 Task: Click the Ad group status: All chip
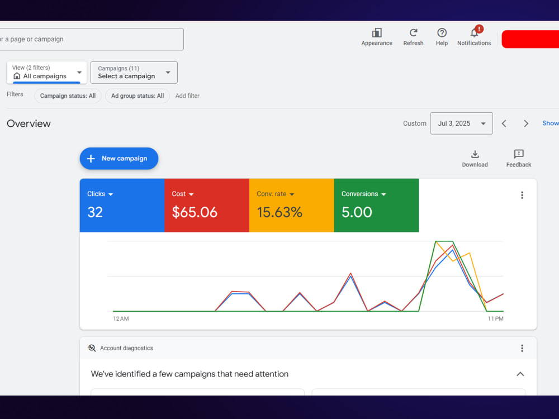(x=138, y=96)
